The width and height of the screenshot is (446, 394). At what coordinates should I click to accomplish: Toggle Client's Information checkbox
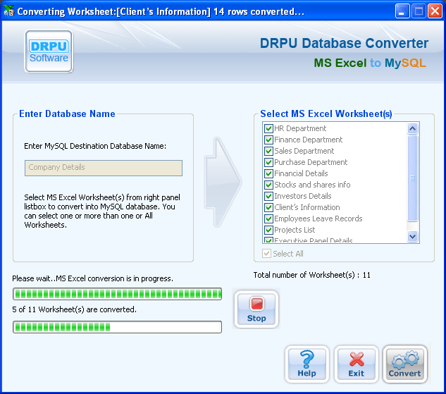[268, 207]
